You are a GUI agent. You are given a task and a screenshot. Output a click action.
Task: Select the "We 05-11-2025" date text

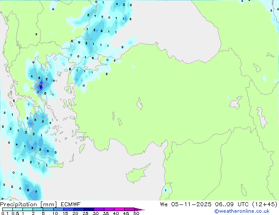point(186,204)
